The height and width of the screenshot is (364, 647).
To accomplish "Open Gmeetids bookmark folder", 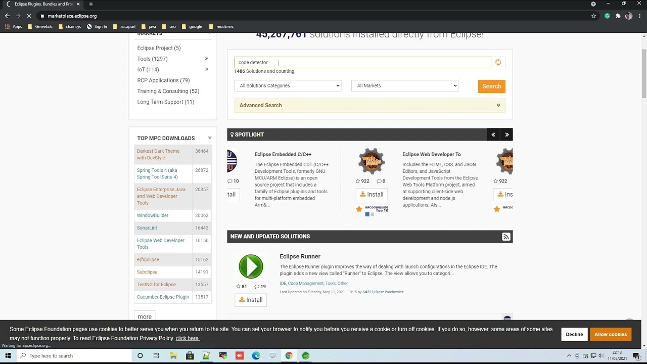I will [x=40, y=27].
